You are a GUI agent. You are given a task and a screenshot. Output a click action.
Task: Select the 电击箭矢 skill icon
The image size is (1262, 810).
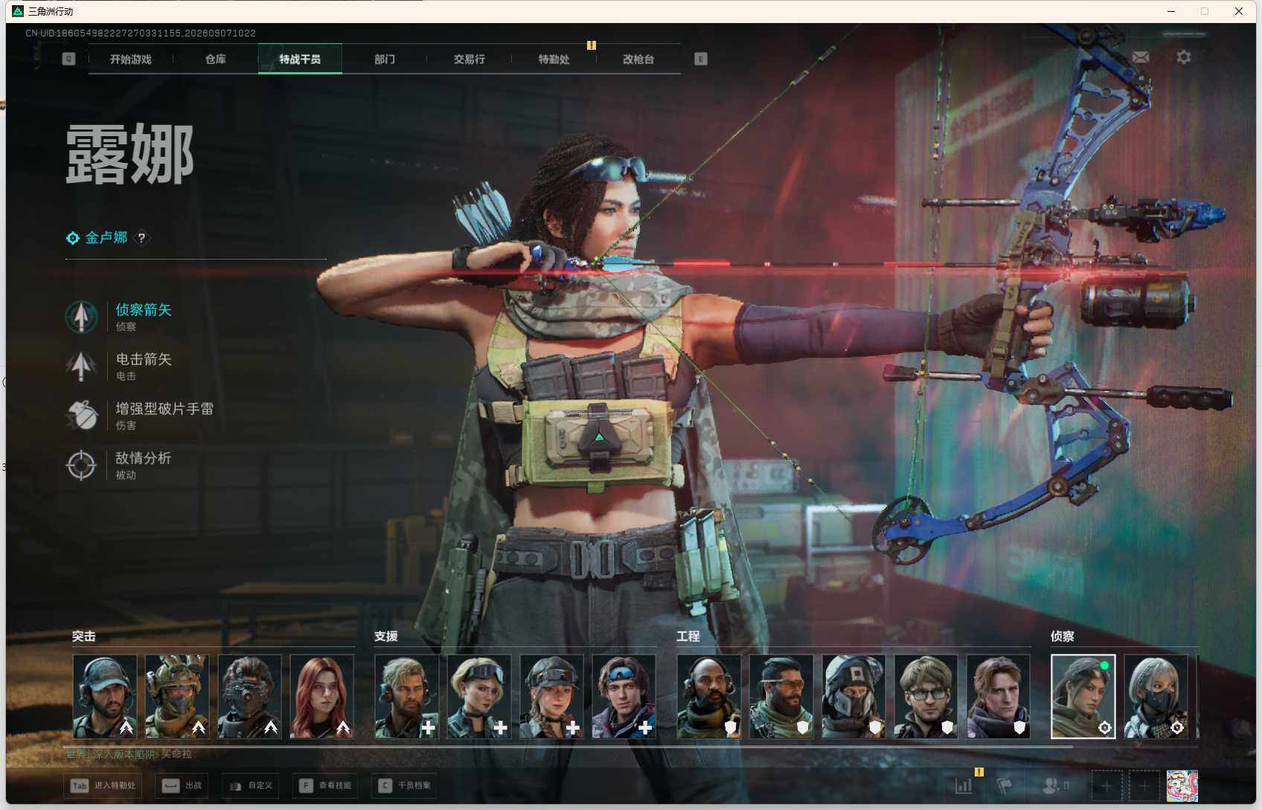(81, 366)
